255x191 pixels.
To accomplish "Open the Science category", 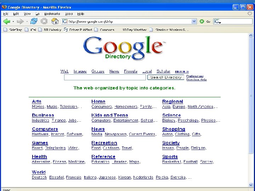I will [x=171, y=115].
